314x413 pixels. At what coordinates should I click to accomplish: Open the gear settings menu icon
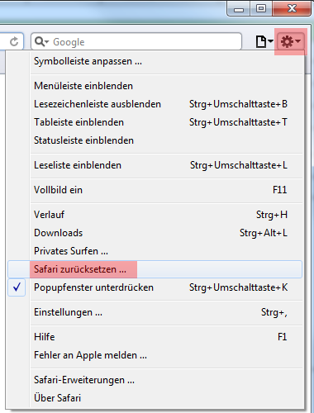(291, 41)
